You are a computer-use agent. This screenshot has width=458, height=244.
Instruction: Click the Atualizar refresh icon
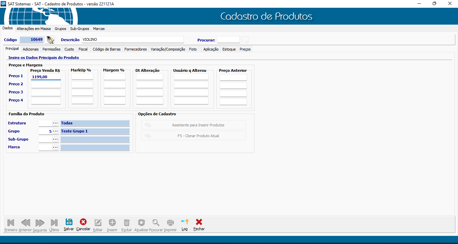click(x=141, y=223)
